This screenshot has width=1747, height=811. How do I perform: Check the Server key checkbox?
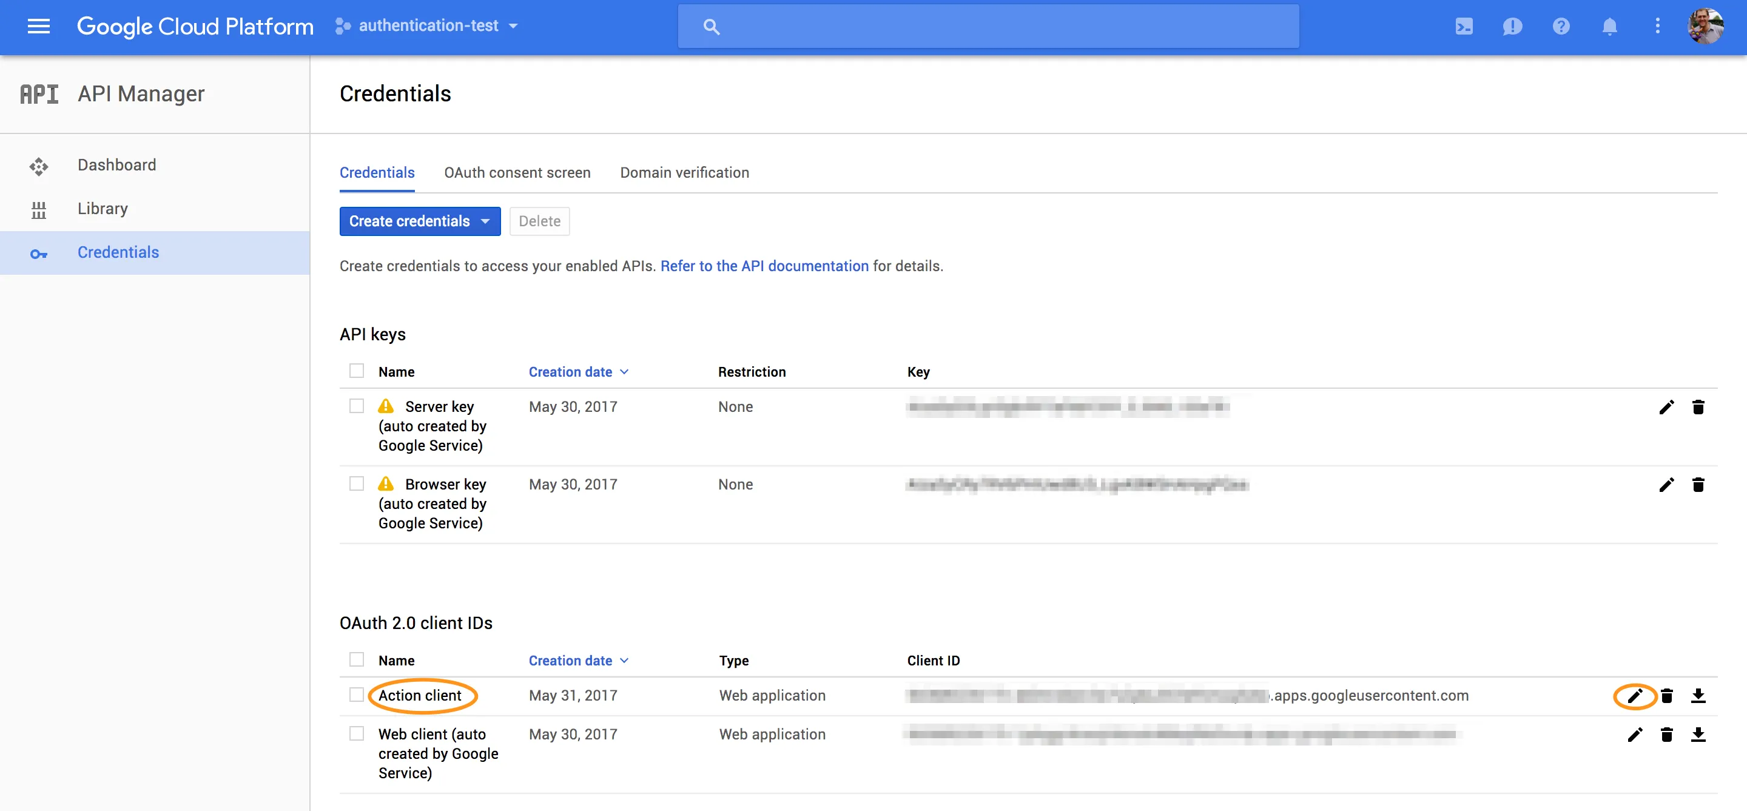pos(357,406)
